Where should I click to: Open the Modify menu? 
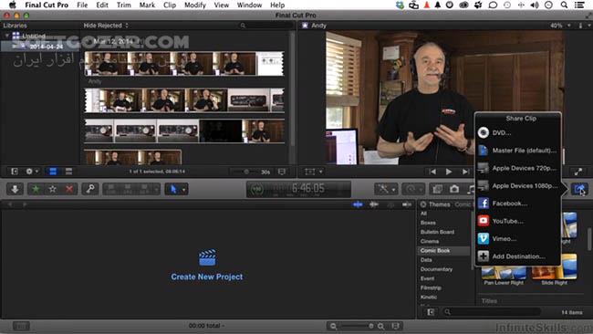click(x=194, y=5)
